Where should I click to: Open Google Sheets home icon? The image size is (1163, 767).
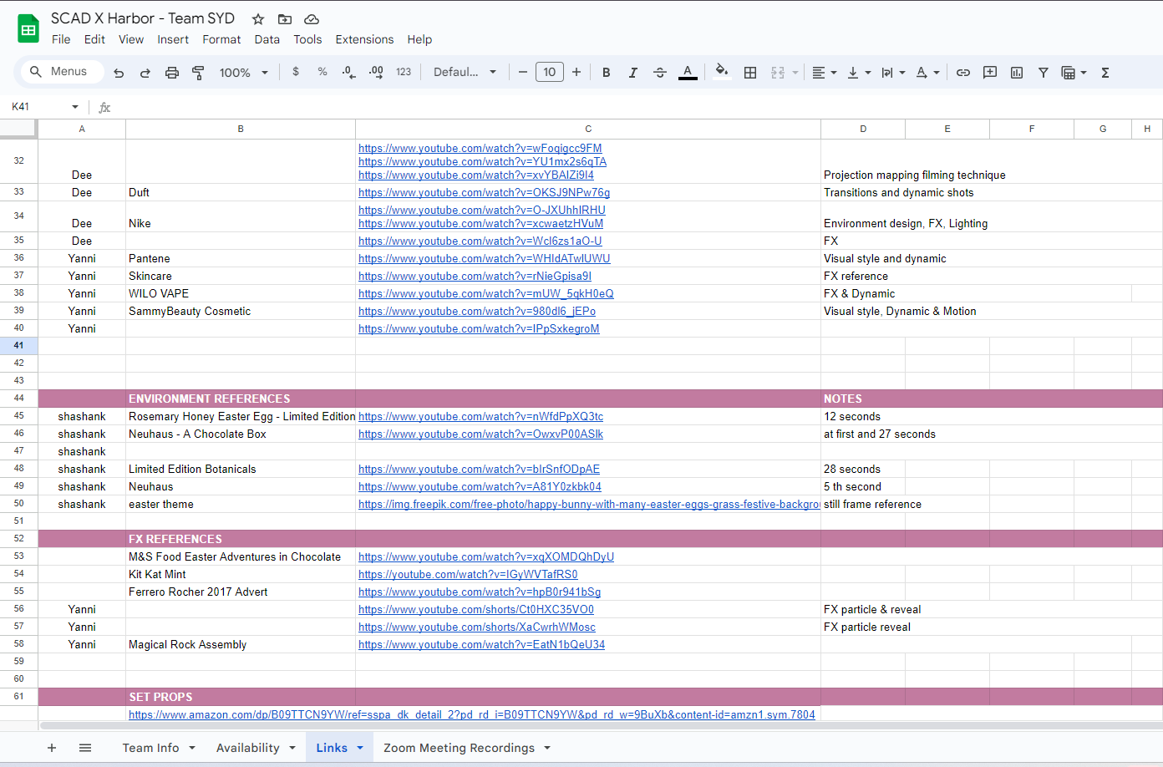(x=28, y=29)
